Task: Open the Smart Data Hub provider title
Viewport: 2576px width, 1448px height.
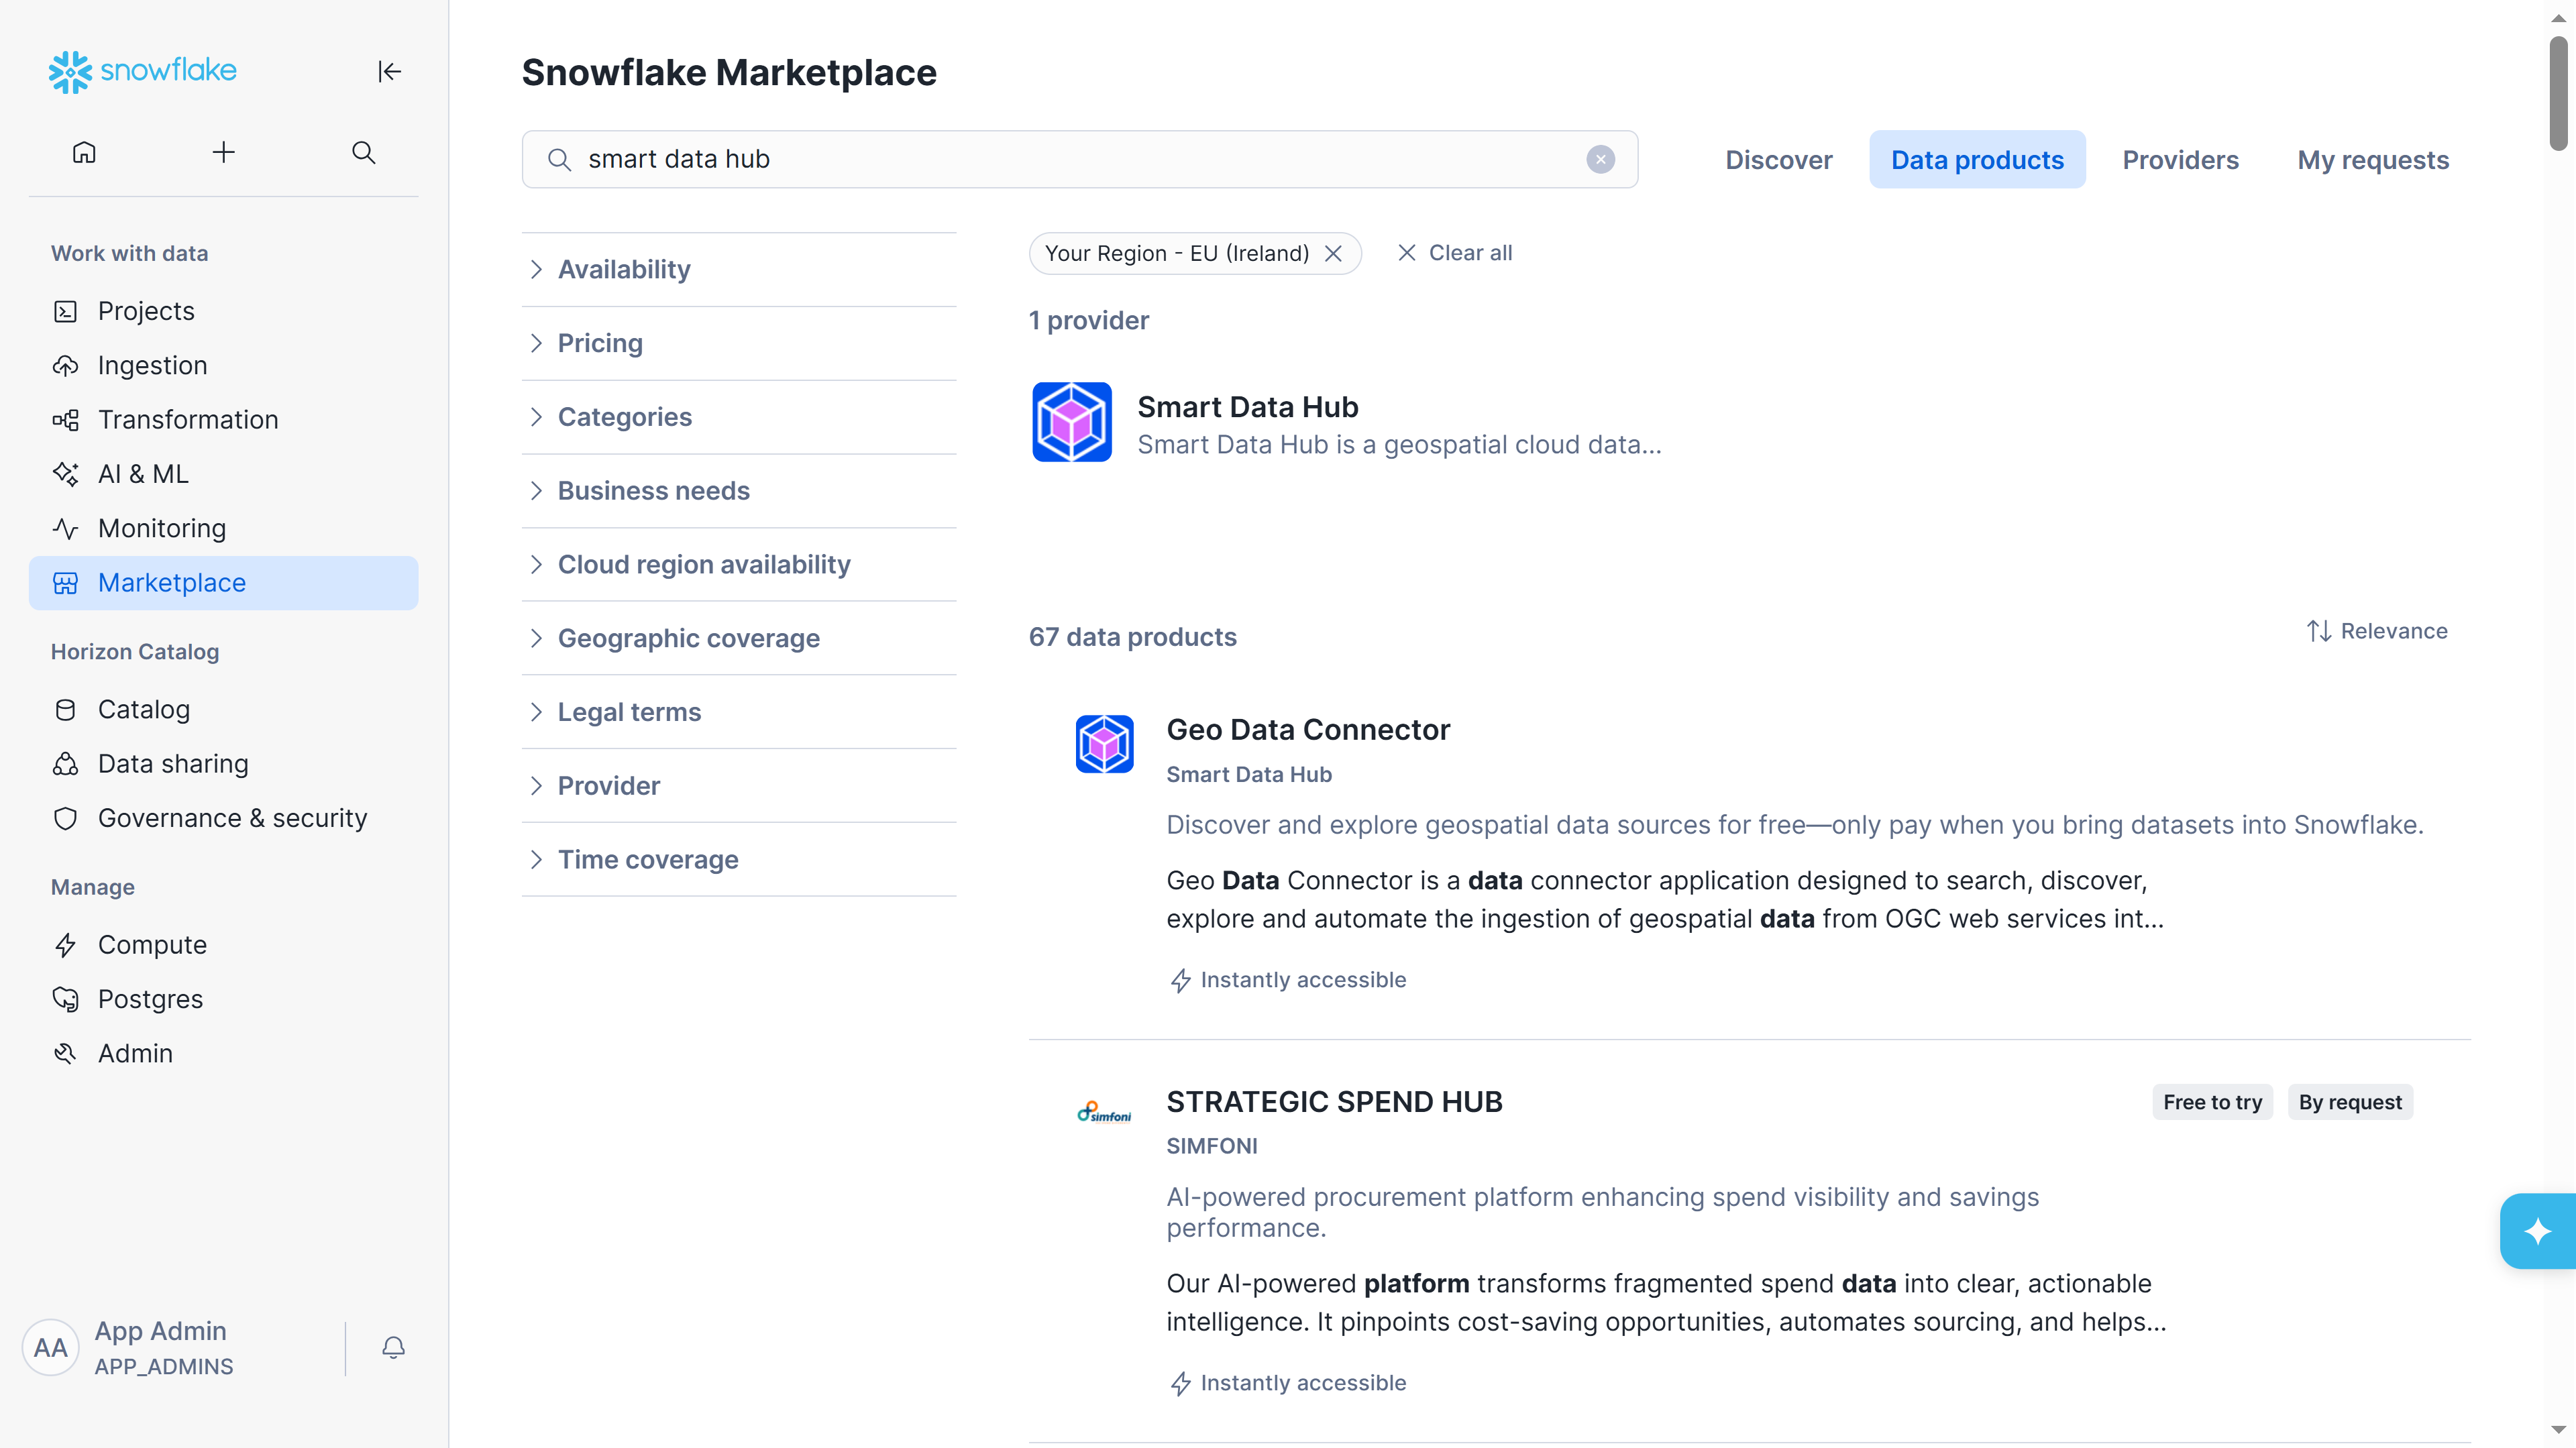Action: click(x=1248, y=407)
